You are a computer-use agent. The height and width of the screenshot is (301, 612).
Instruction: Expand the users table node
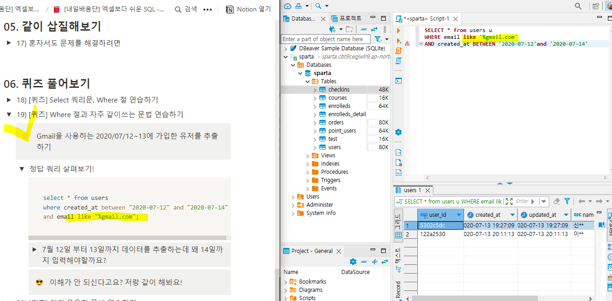point(315,147)
